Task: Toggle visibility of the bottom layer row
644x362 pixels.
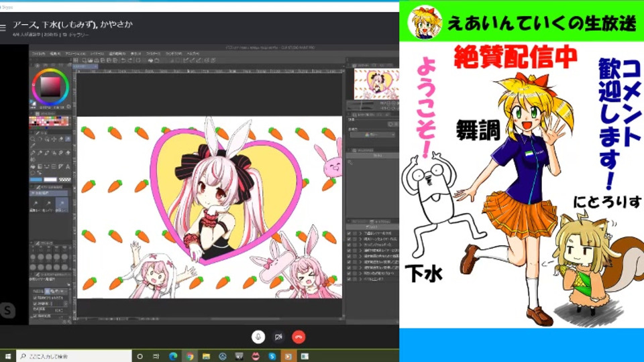Action: pyautogui.click(x=349, y=279)
